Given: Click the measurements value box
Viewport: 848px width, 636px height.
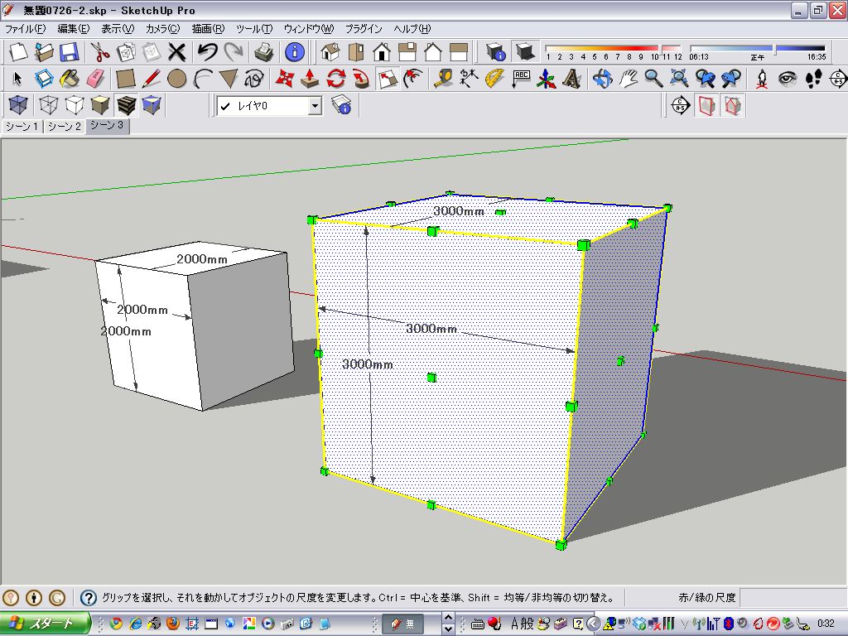Looking at the screenshot, I should (792, 598).
